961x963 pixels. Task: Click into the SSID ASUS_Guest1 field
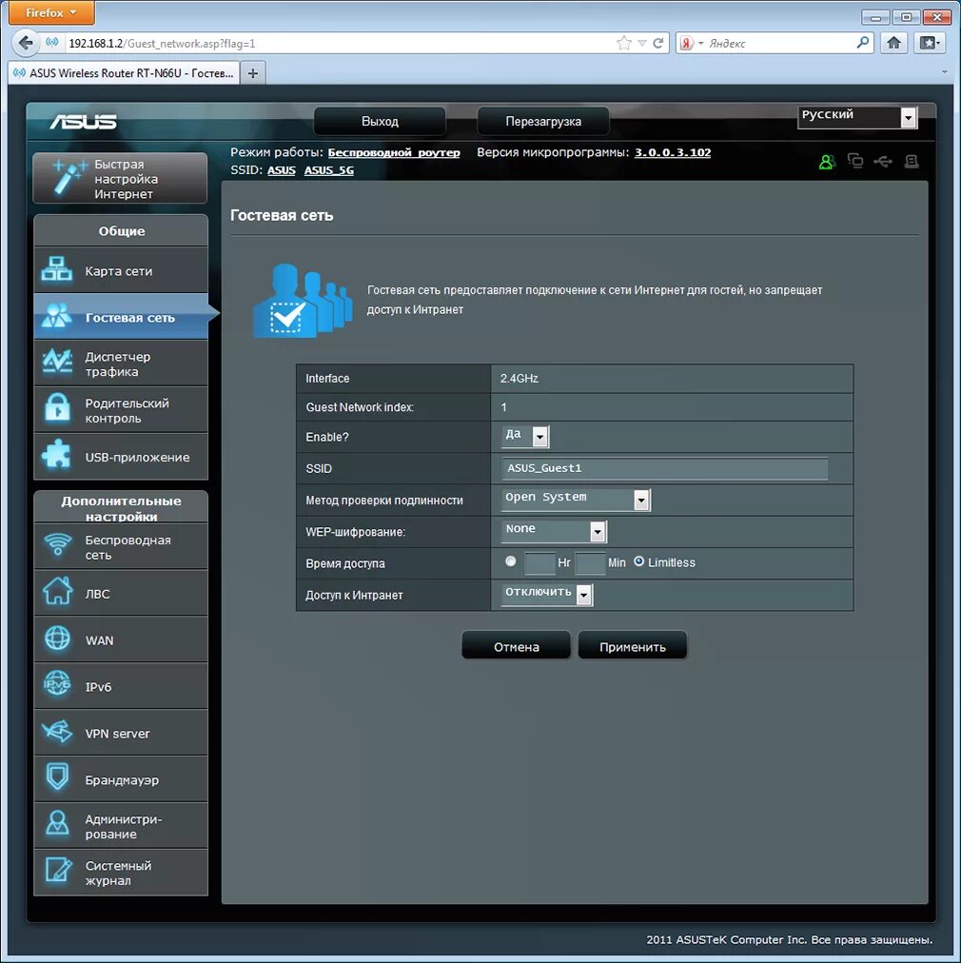(664, 468)
